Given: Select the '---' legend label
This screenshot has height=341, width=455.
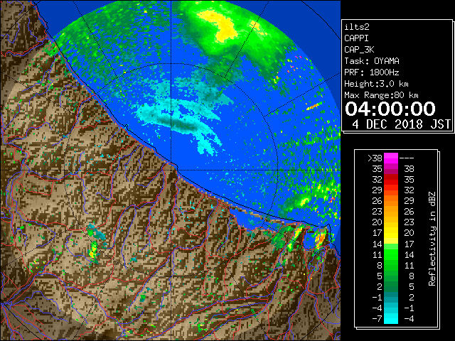Looking at the screenshot, I should (407, 158).
